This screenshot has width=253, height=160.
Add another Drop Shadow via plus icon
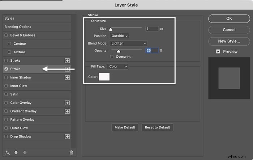(67, 136)
